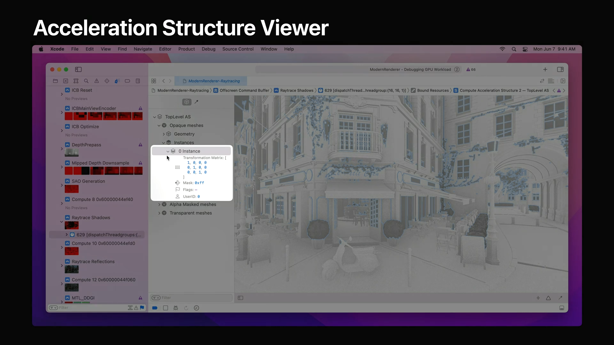Select 629 dispatchThreadgroups item in navigator
This screenshot has height=345, width=614.
[109, 235]
